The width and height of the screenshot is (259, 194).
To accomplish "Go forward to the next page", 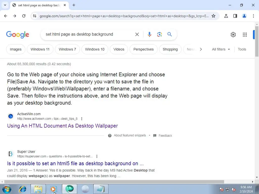I will (15, 16).
